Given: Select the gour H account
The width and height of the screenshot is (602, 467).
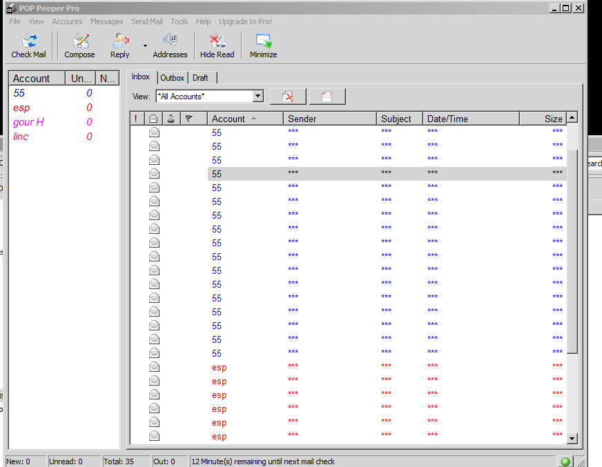Looking at the screenshot, I should (x=28, y=122).
